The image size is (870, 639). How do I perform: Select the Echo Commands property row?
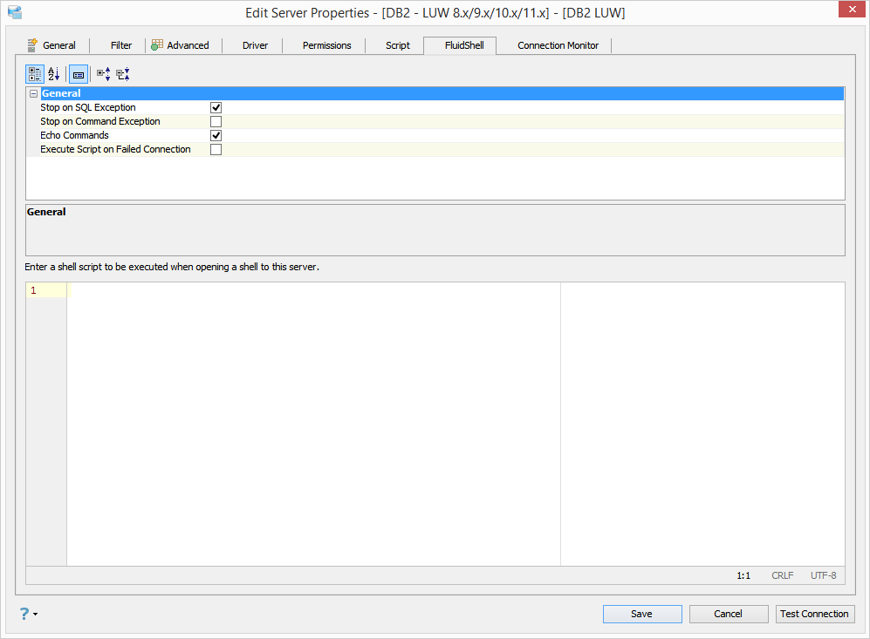point(435,135)
